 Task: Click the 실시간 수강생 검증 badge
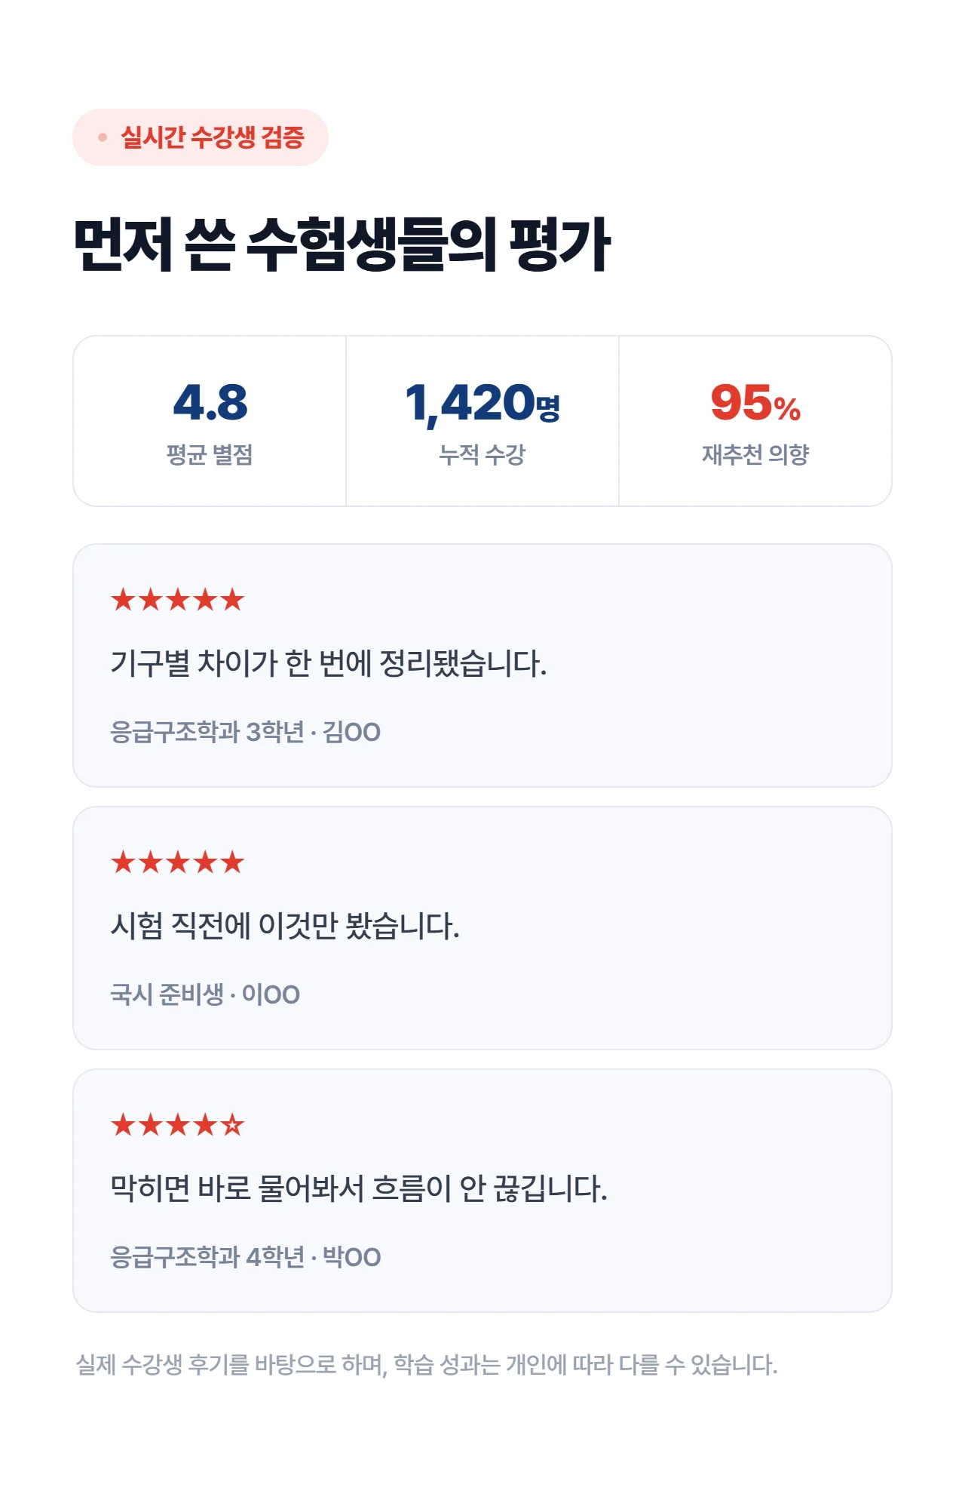click(201, 137)
